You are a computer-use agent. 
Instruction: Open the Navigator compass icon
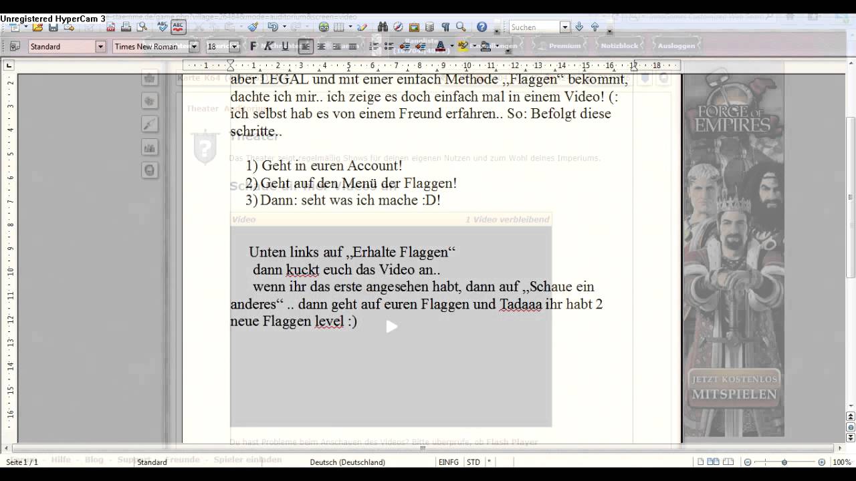(x=398, y=27)
